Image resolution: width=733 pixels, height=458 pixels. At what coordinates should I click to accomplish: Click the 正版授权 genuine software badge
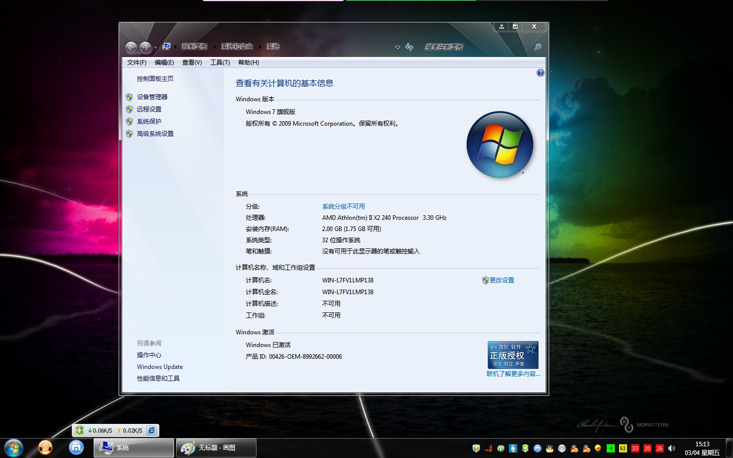click(513, 355)
